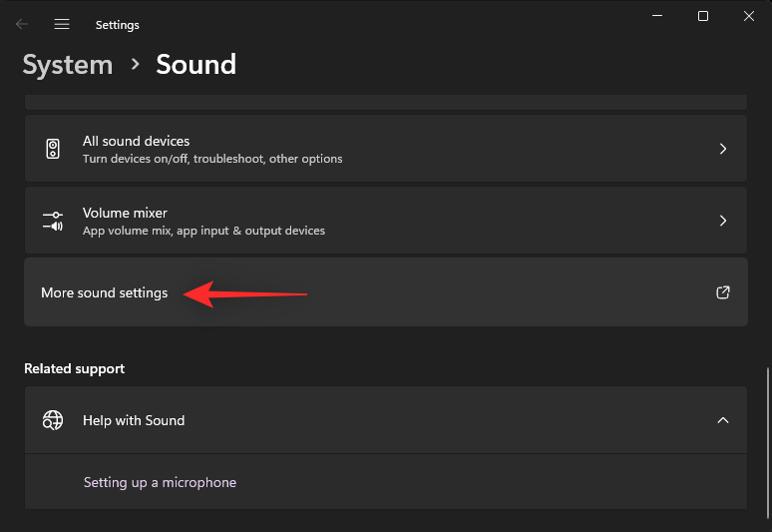The image size is (772, 532).
Task: Select the Sound breadcrumb heading
Action: coord(195,65)
